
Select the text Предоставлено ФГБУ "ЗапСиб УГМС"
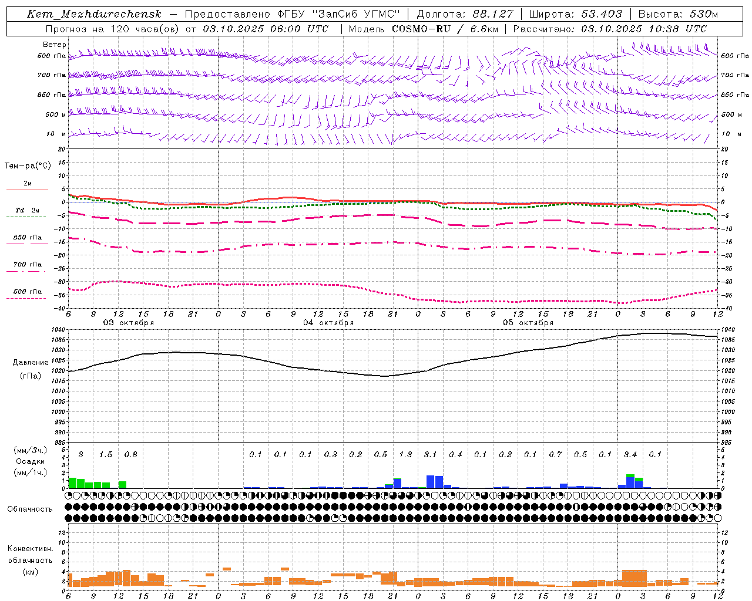293,14
